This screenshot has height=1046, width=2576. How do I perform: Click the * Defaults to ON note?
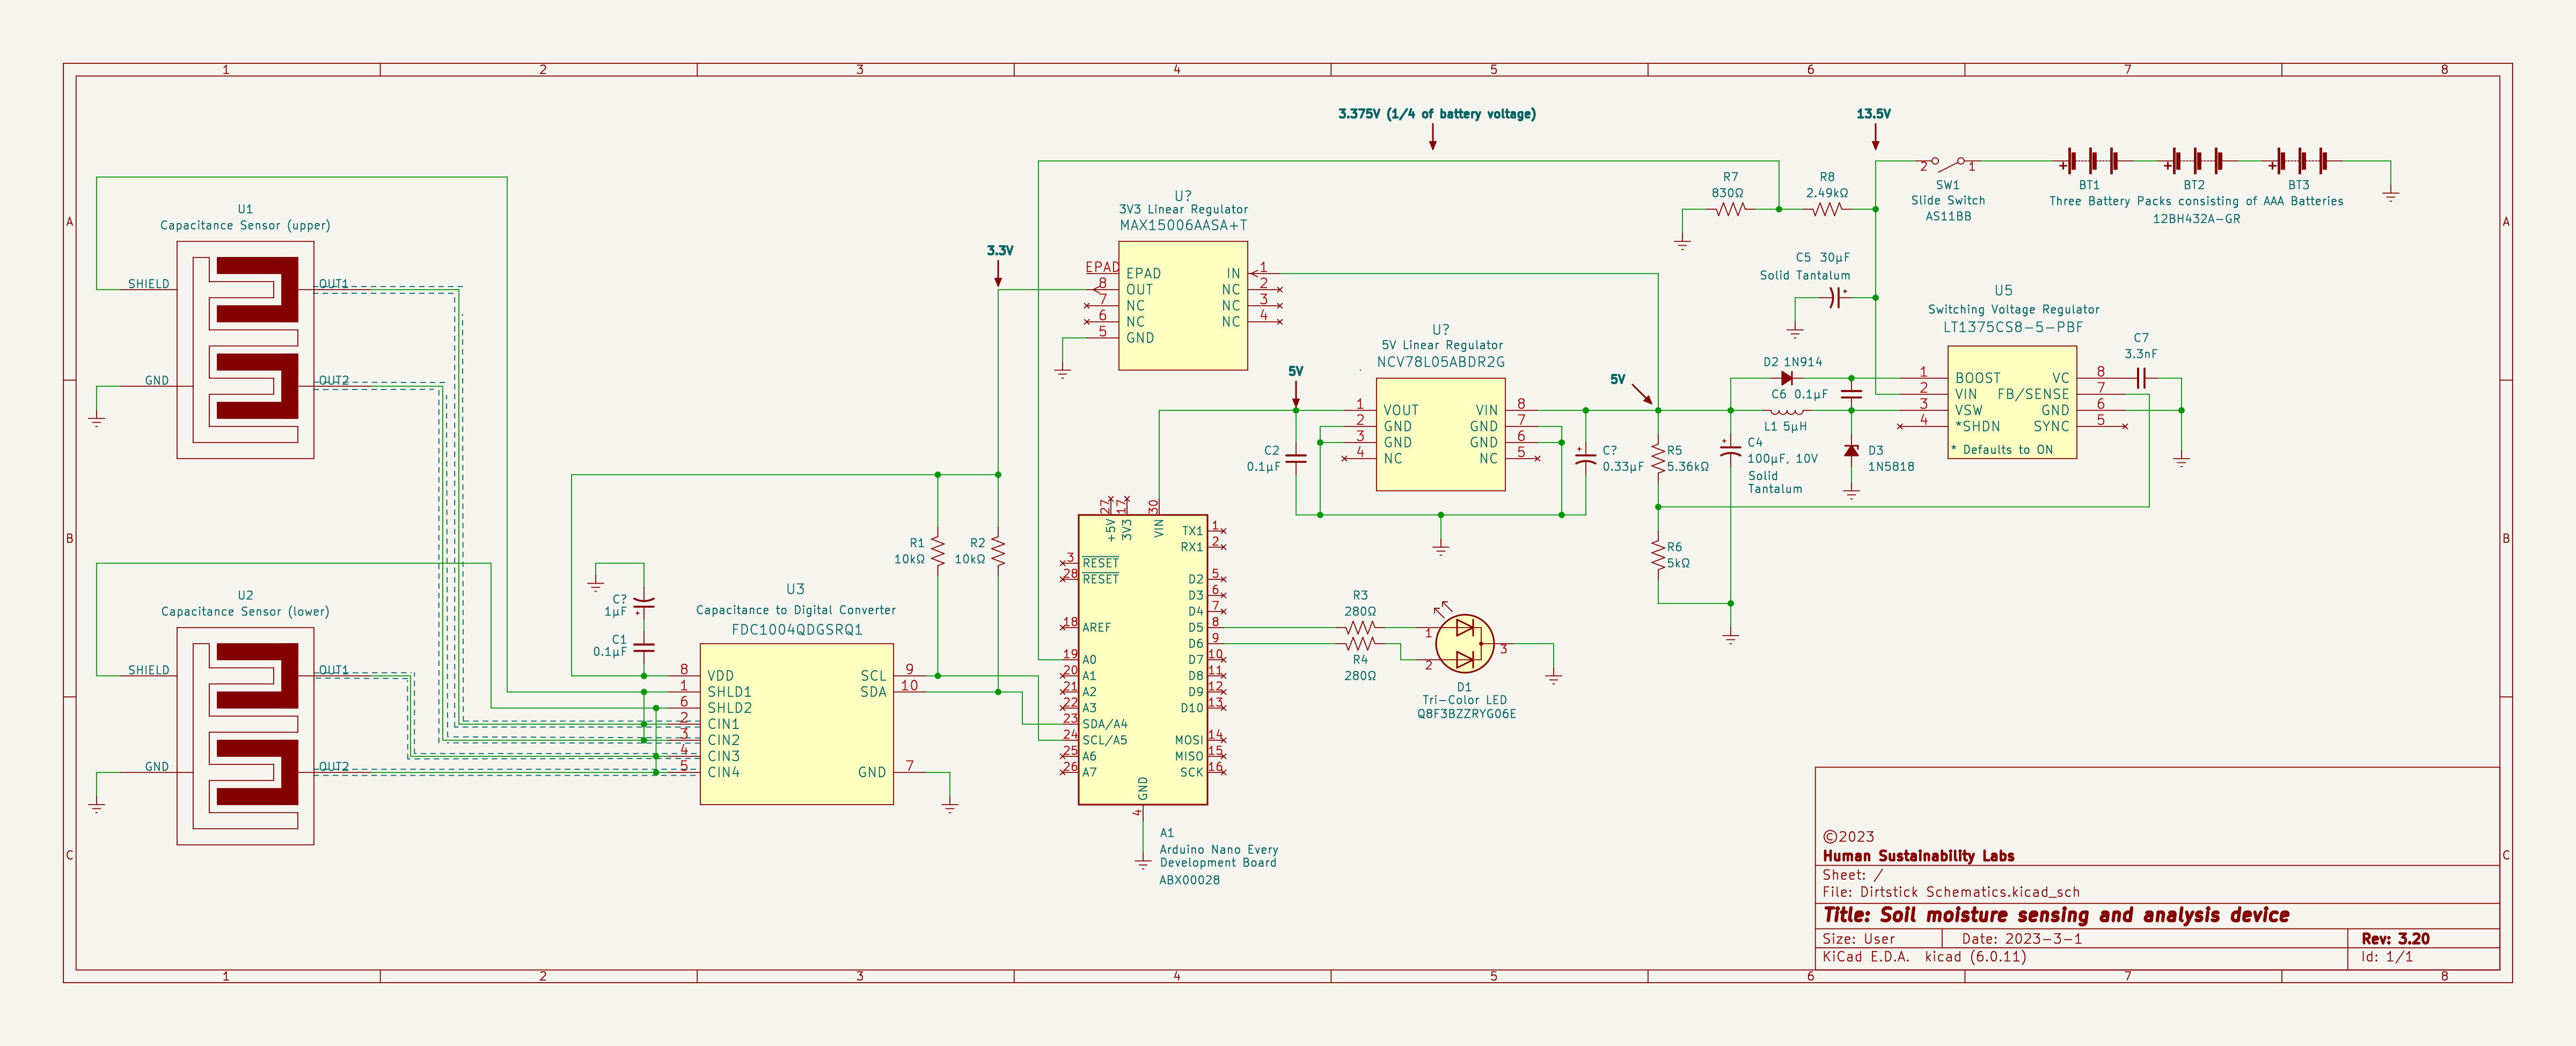(2001, 450)
